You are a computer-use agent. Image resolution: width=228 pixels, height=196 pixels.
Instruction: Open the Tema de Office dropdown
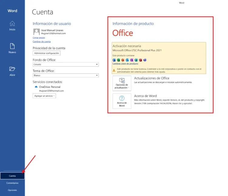pyautogui.click(x=66, y=75)
